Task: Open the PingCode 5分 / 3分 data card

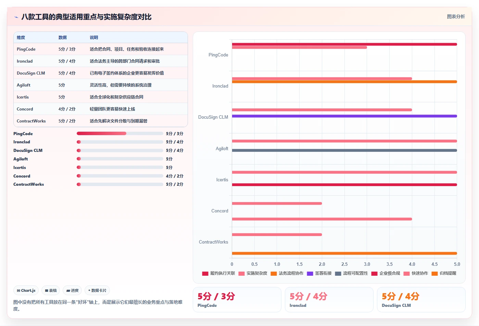Action: pos(237,300)
